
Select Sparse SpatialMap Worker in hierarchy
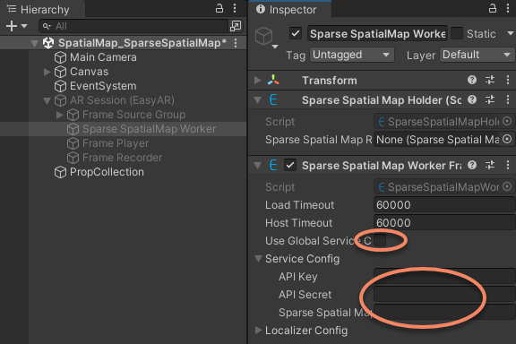pyautogui.click(x=149, y=129)
